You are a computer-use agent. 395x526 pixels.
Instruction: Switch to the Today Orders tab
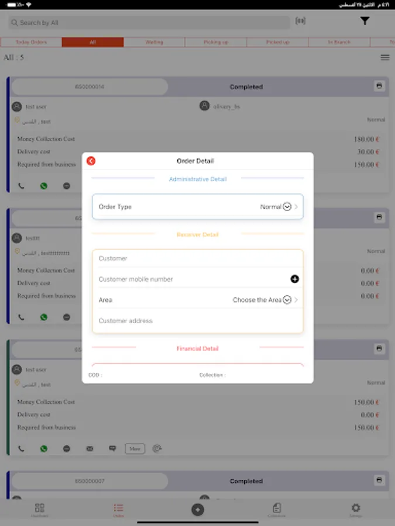click(31, 42)
